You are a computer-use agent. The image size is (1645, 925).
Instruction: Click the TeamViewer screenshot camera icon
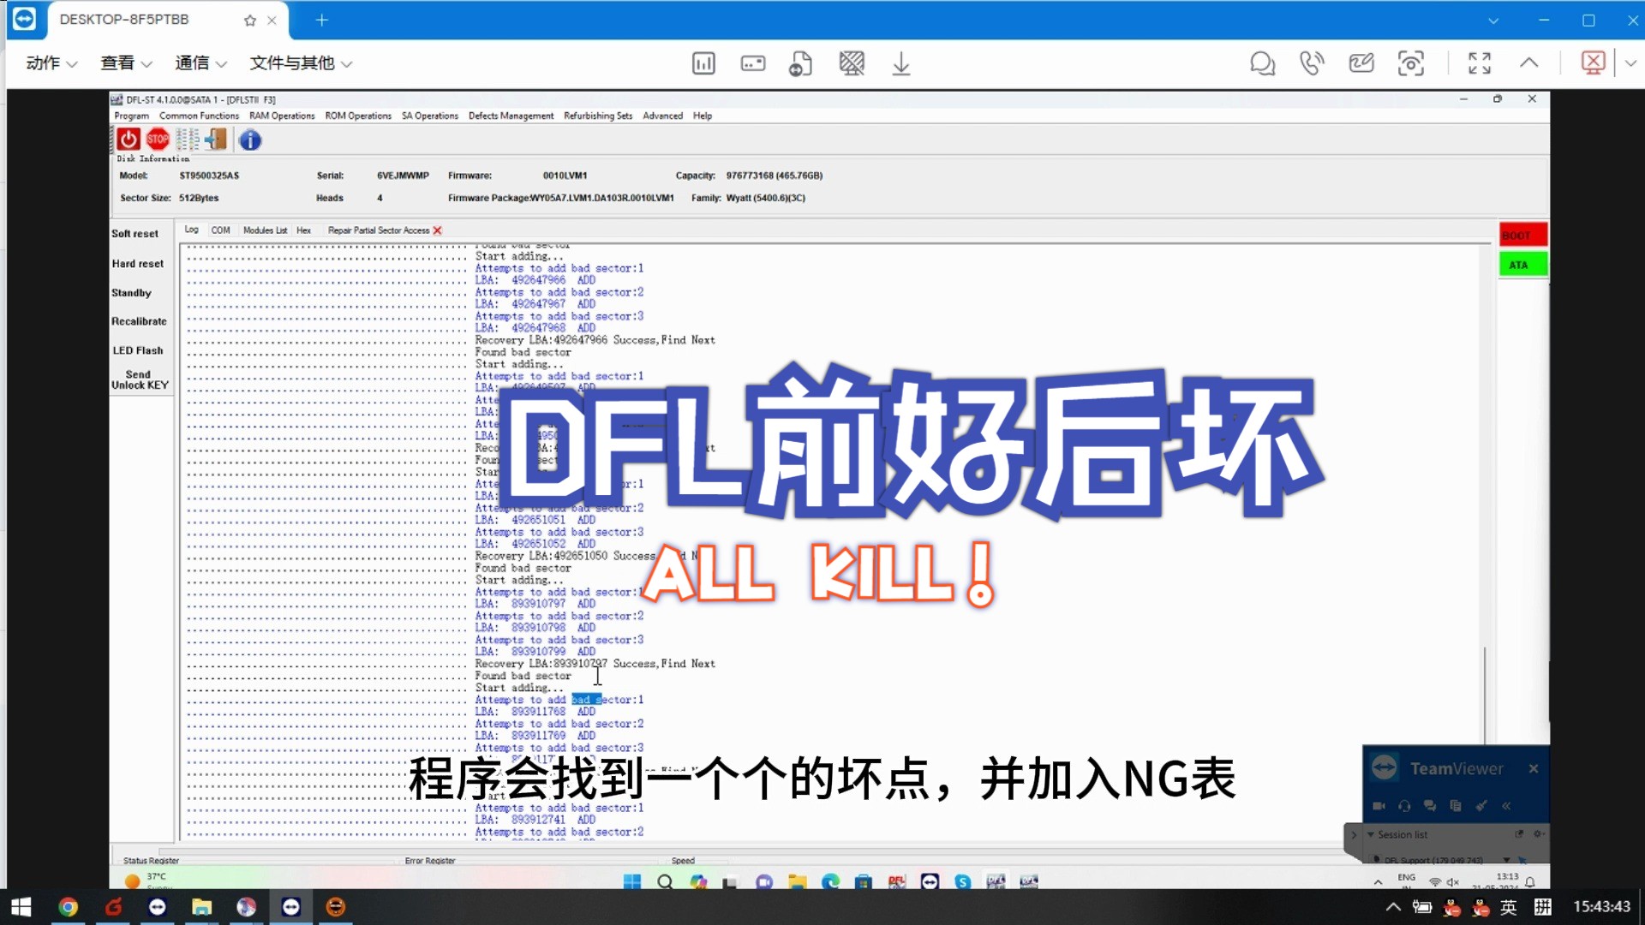point(1410,63)
